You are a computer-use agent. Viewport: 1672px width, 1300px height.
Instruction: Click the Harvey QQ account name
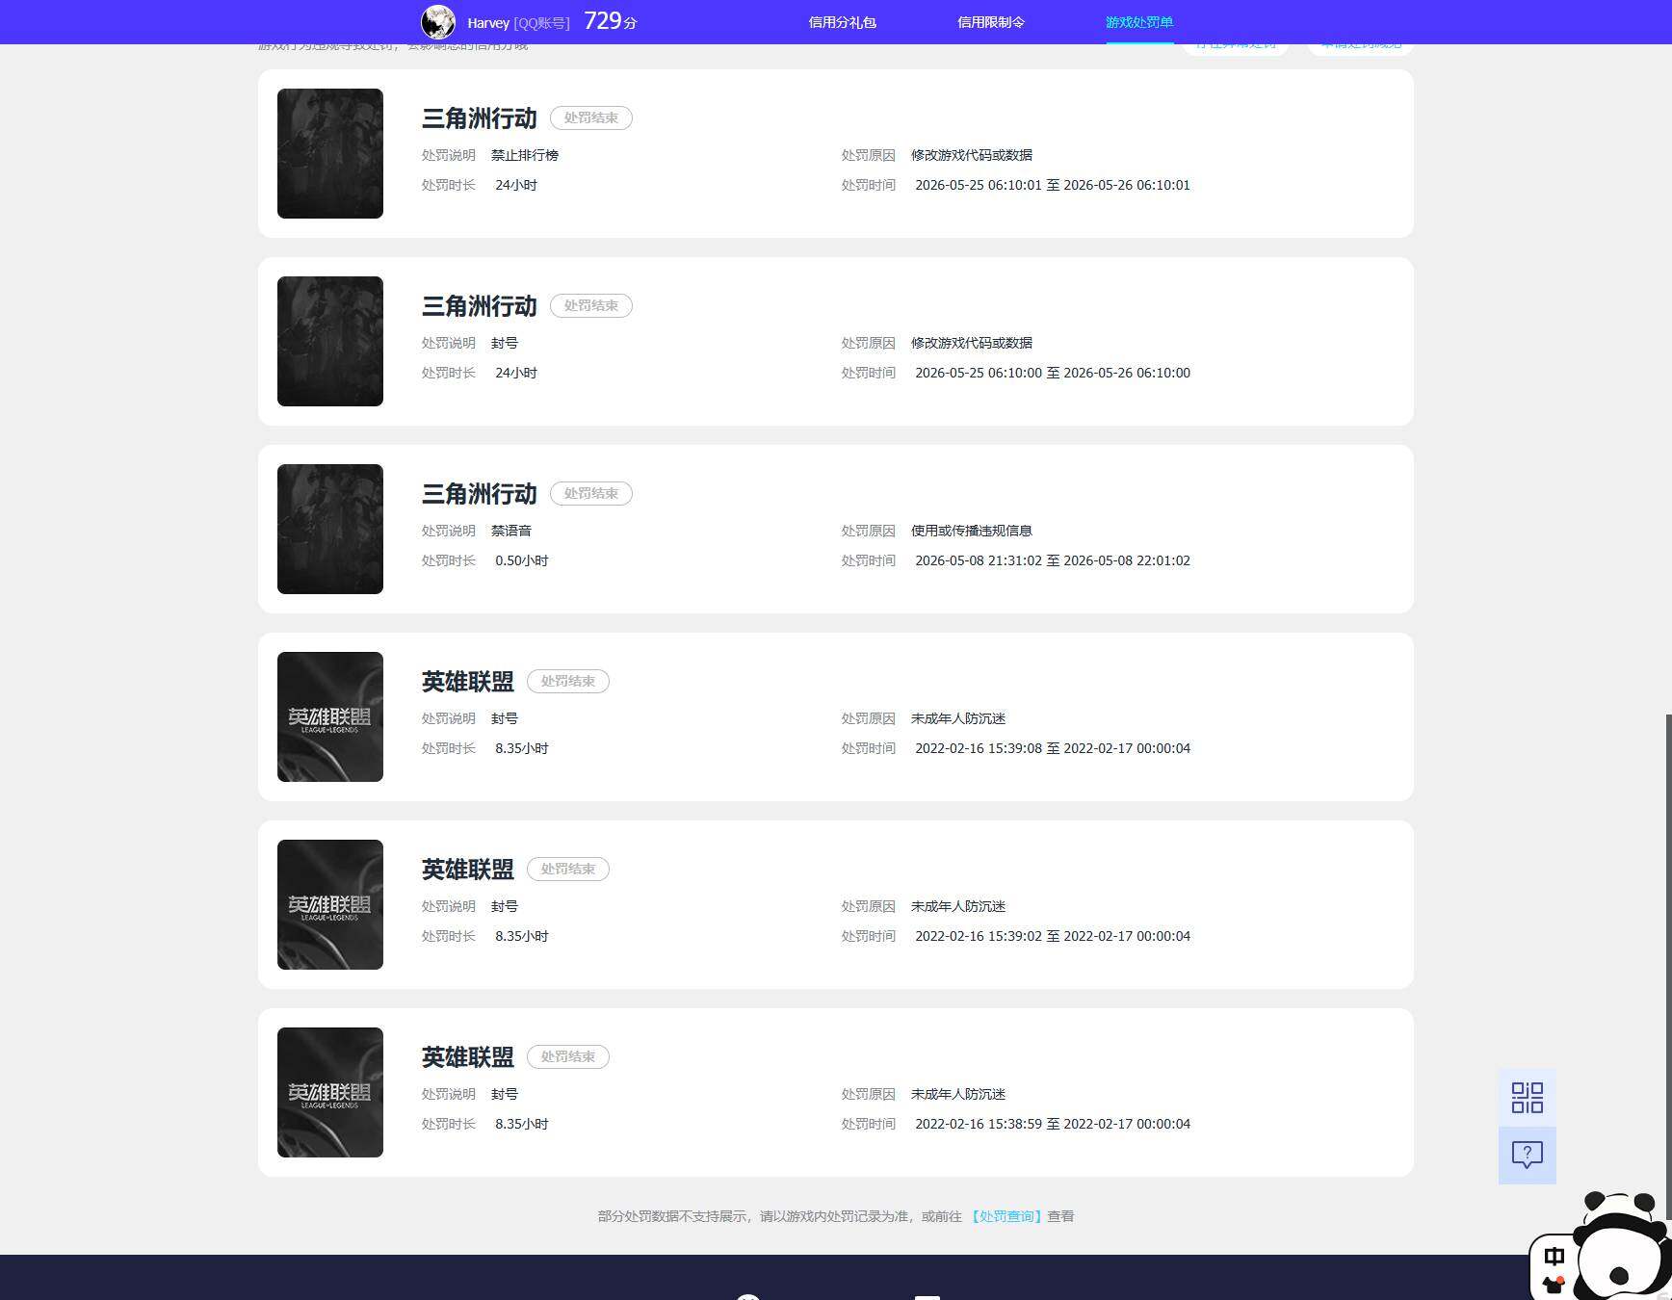[518, 23]
